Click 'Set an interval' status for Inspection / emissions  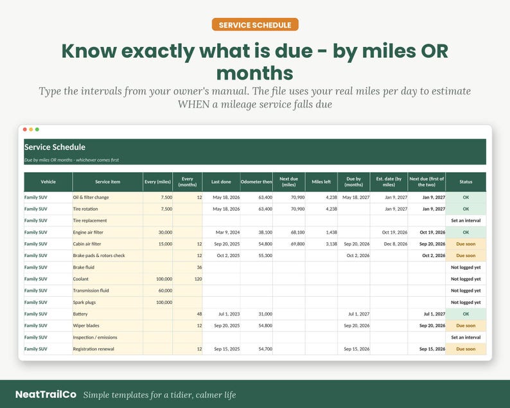[x=466, y=337]
